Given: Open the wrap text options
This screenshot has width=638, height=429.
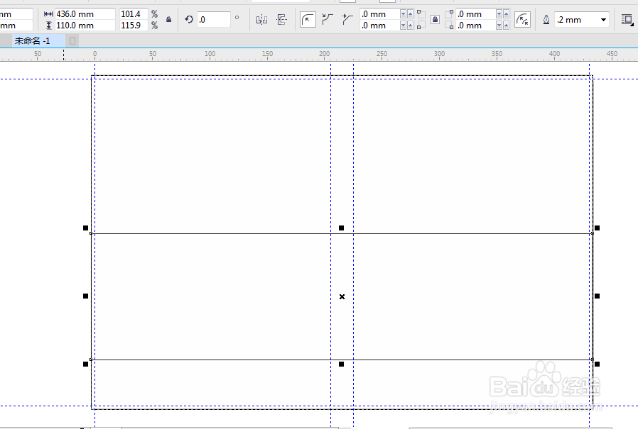Looking at the screenshot, I should tap(627, 20).
